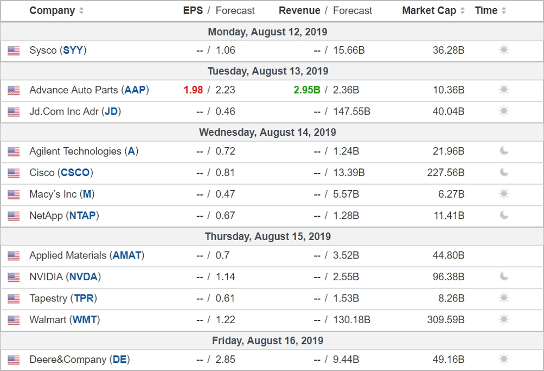The image size is (544, 371).
Task: Click the sun time icon for Tapestry
Action: (x=504, y=298)
